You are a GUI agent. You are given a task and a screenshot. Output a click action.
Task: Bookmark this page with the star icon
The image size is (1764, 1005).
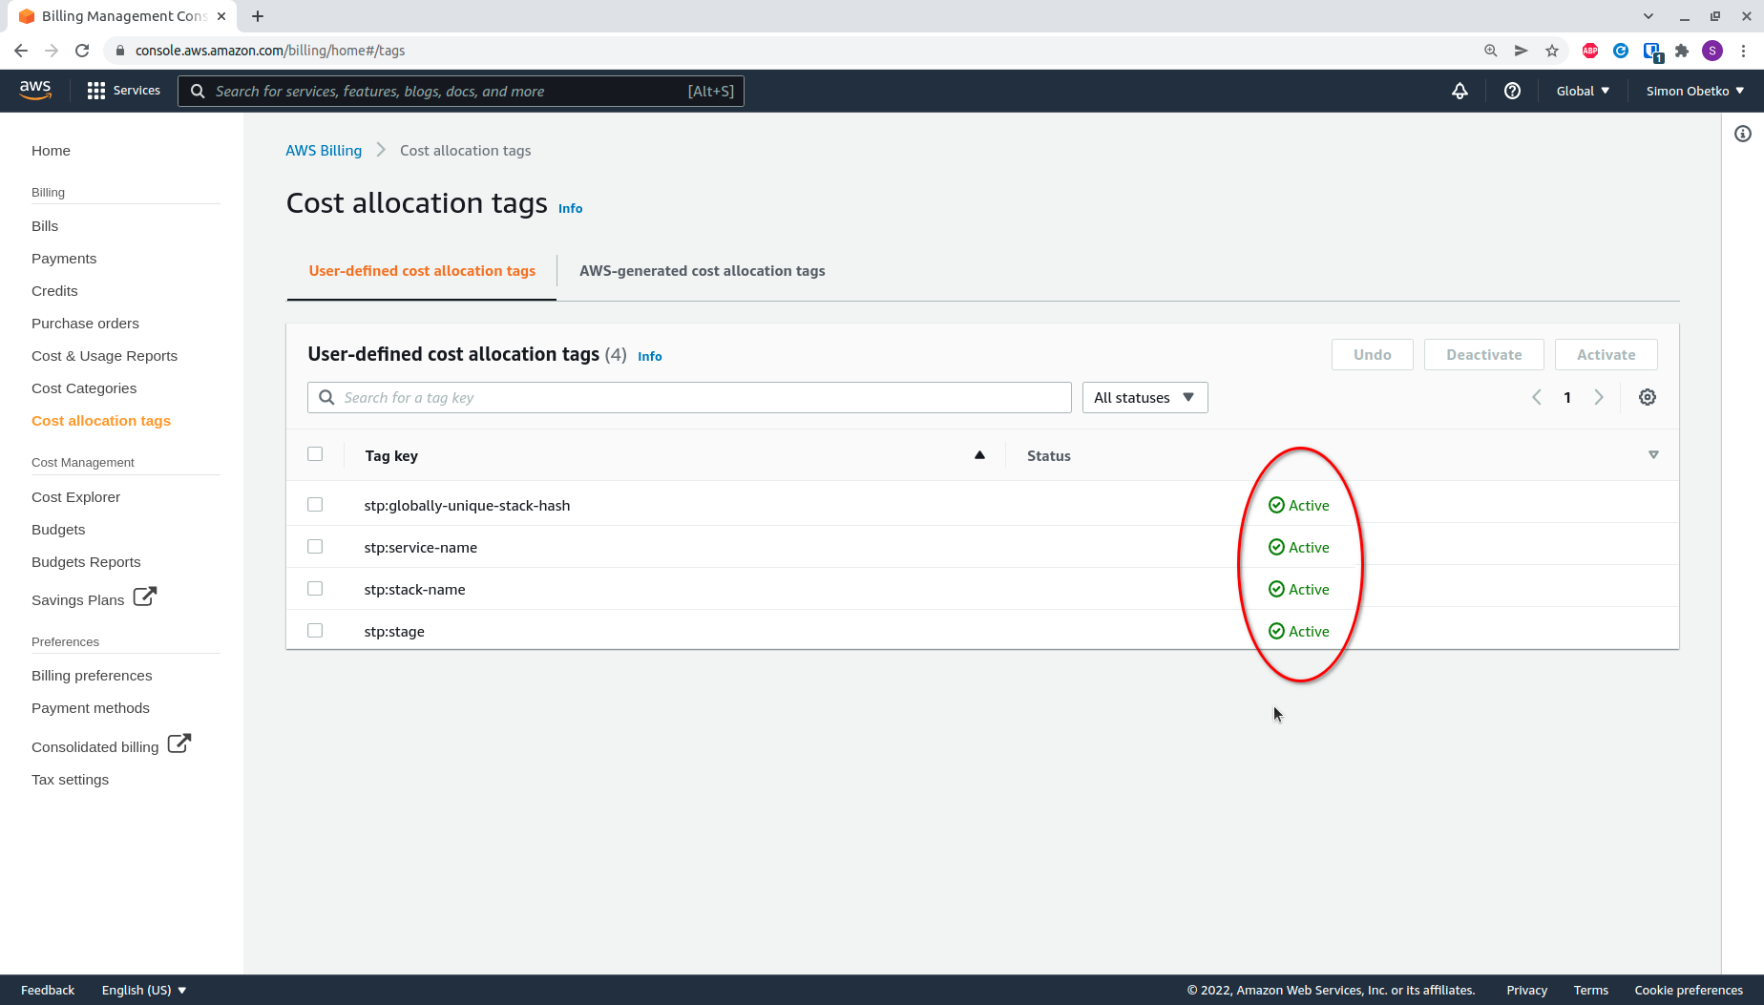(x=1552, y=51)
